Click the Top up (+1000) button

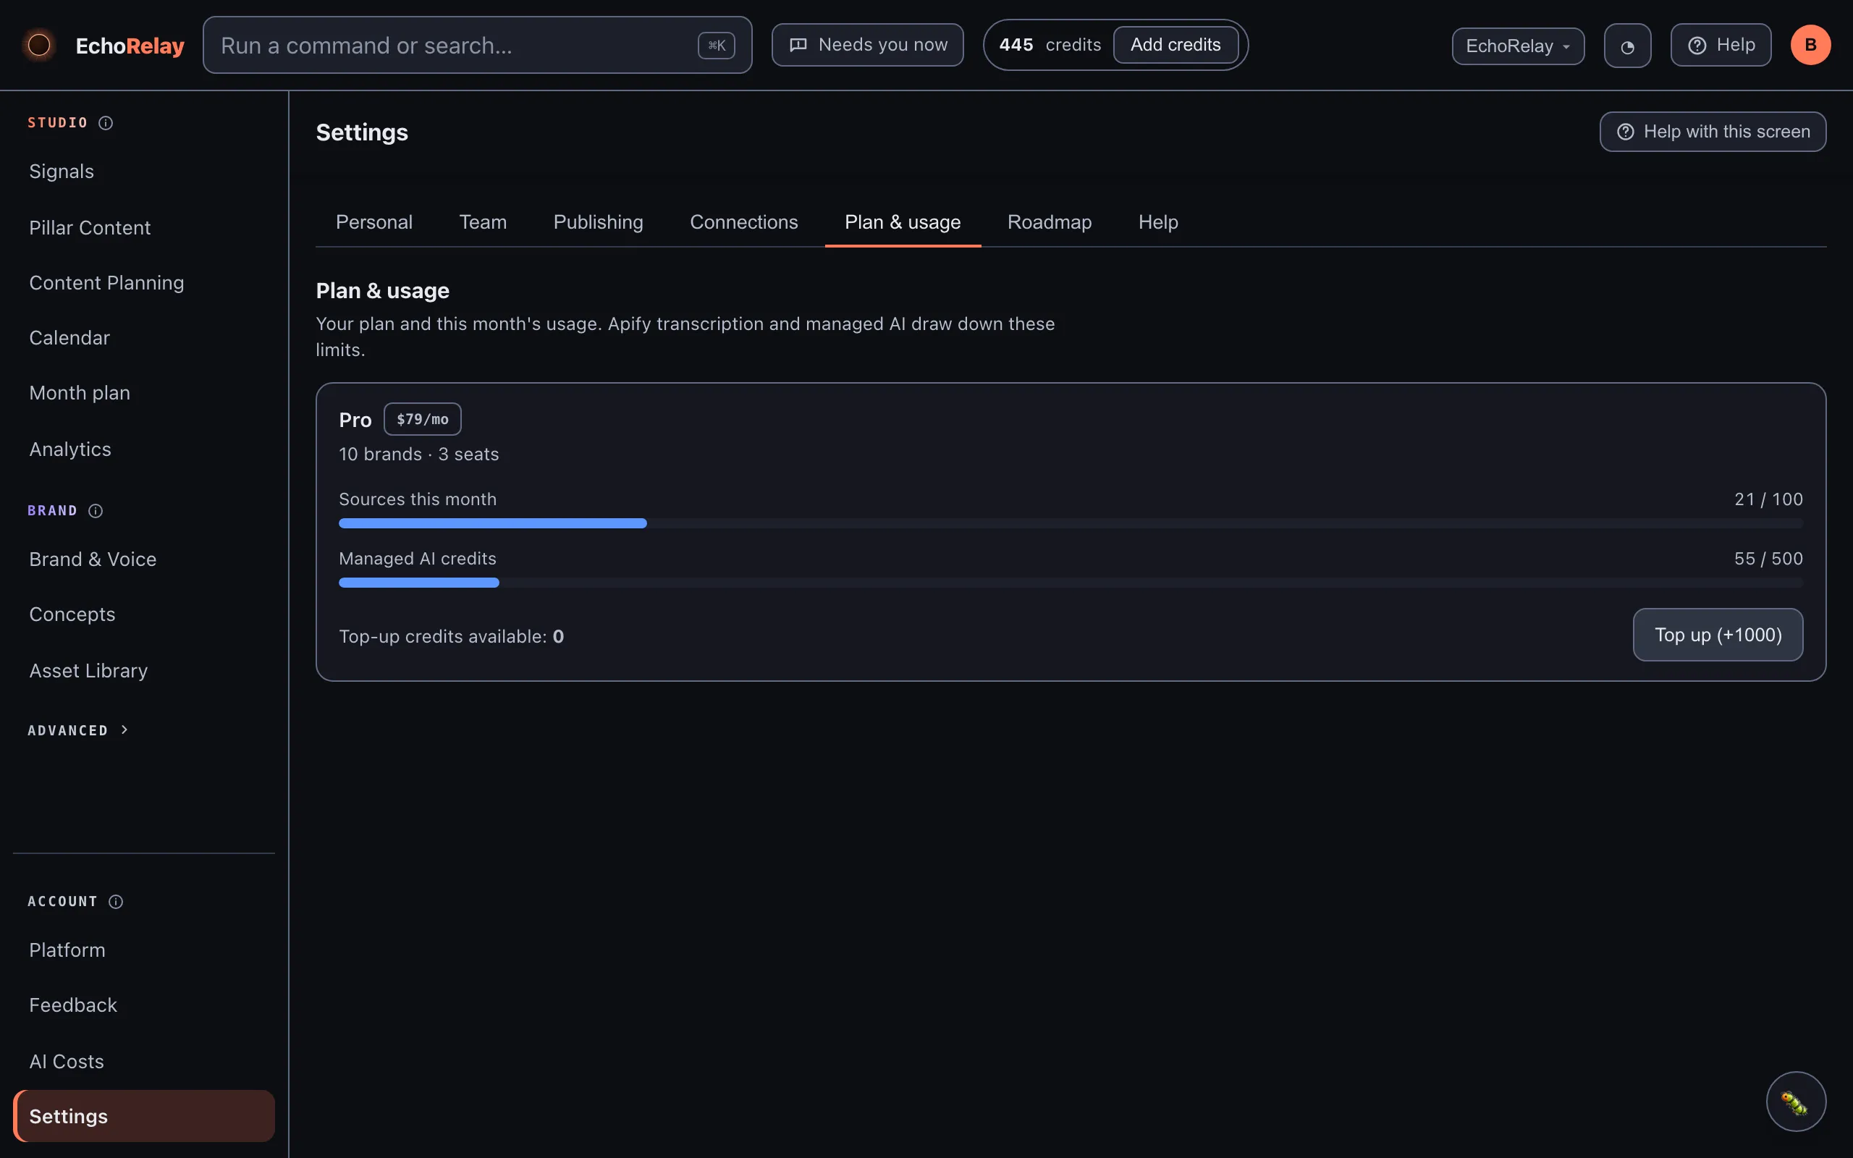[x=1718, y=635]
